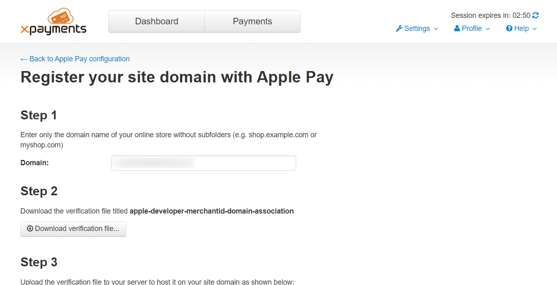Open the Payments tab
Viewport: 557px width, 285px height.
[252, 22]
